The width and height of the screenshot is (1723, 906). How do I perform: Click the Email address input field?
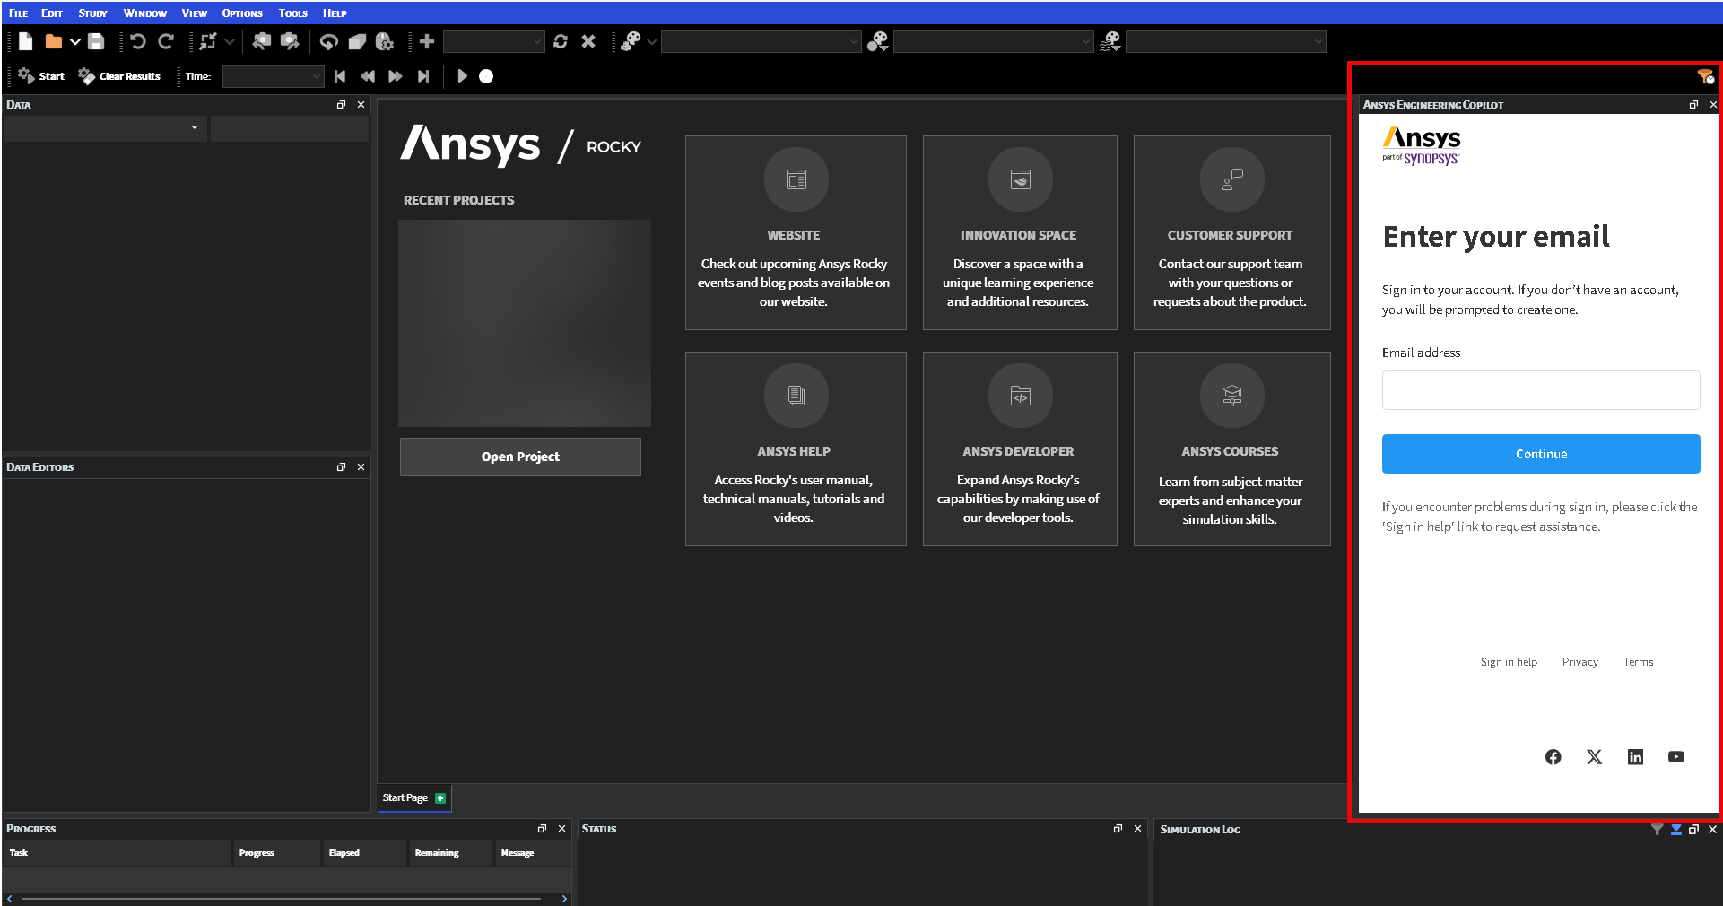(x=1540, y=390)
